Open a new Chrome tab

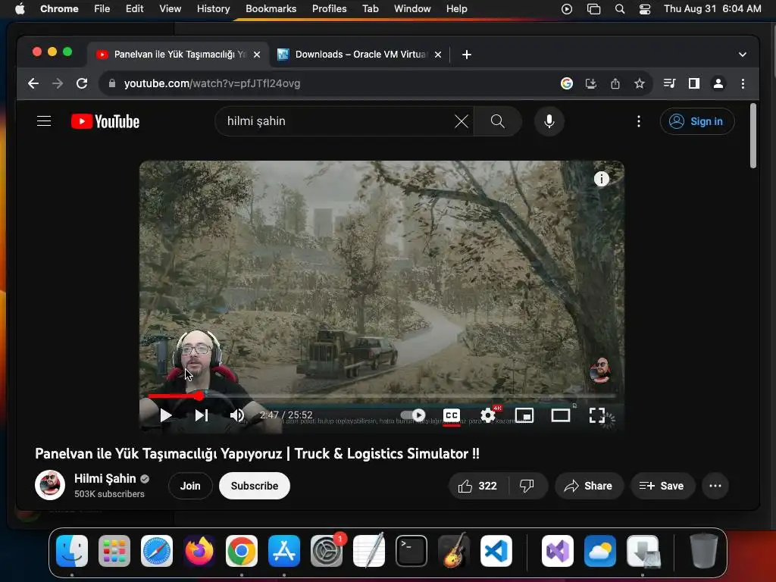[x=467, y=55]
